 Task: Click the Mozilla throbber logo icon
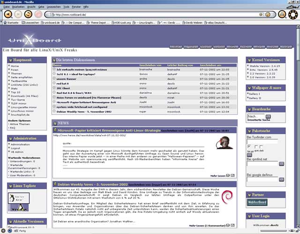coord(293,15)
